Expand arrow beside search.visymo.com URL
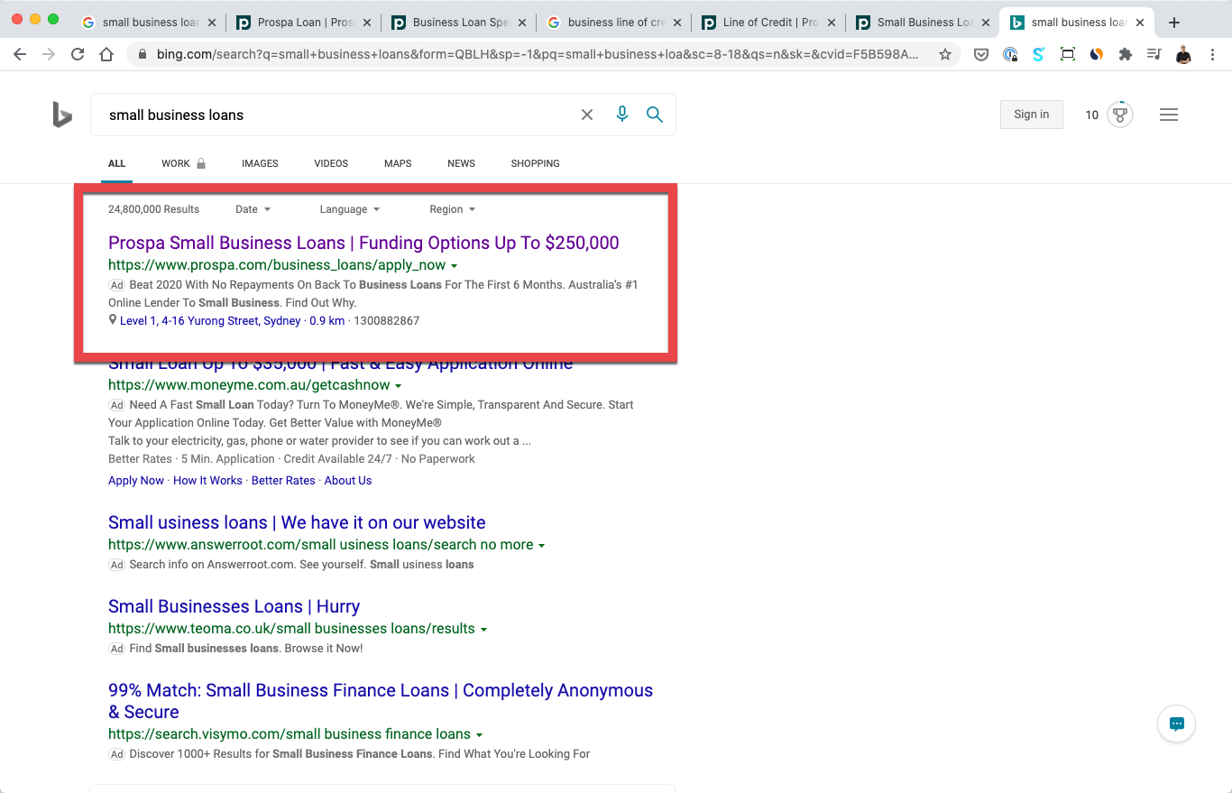 click(x=479, y=735)
